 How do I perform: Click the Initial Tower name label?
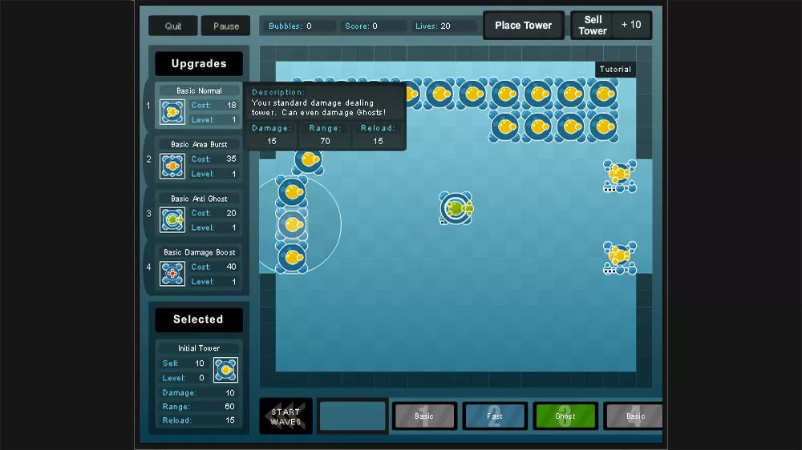tap(199, 348)
